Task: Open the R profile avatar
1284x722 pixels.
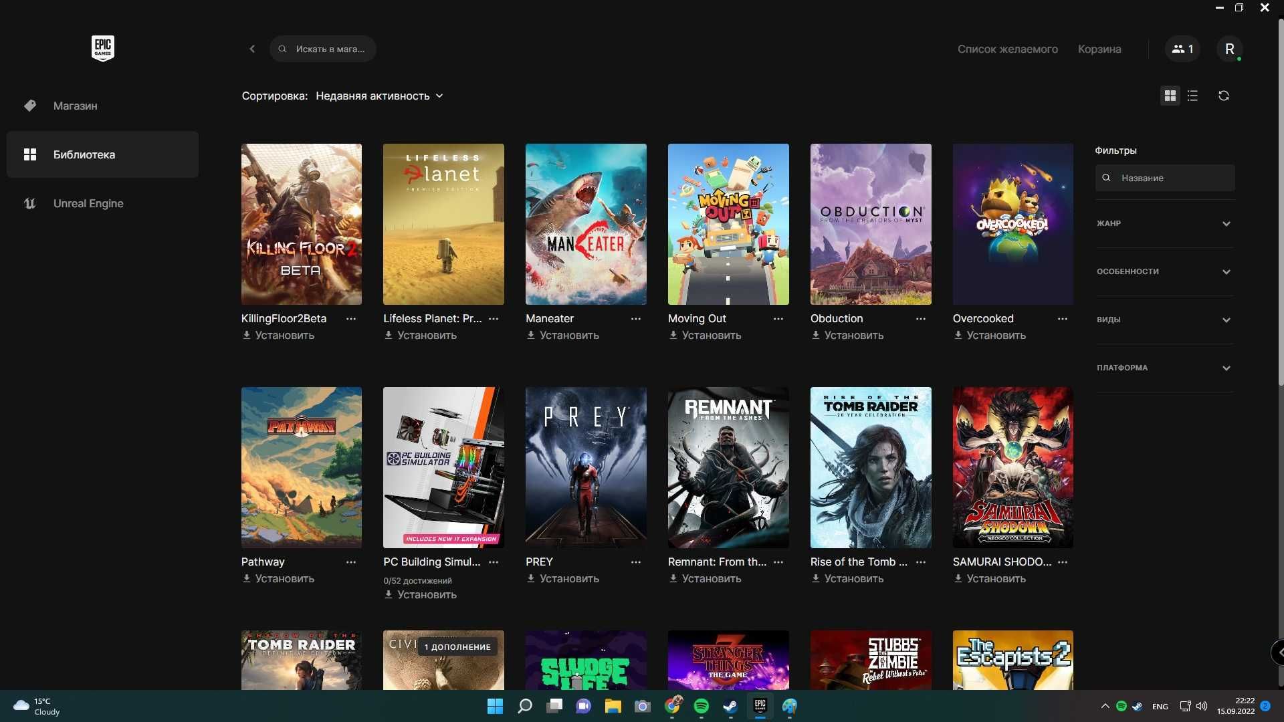Action: click(1229, 49)
